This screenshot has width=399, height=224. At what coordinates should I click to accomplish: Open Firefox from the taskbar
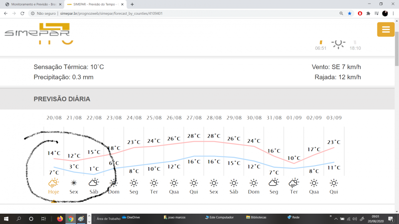(x=60, y=218)
